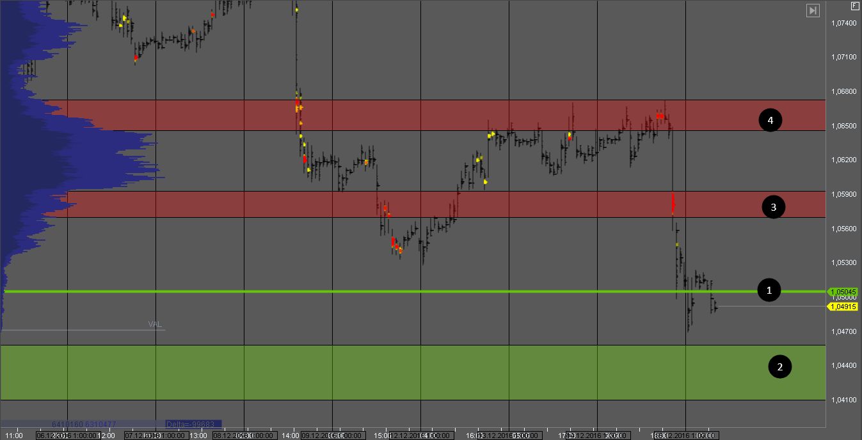
Task: Click the 1,04100 label on price axis
Action: pyautogui.click(x=843, y=400)
